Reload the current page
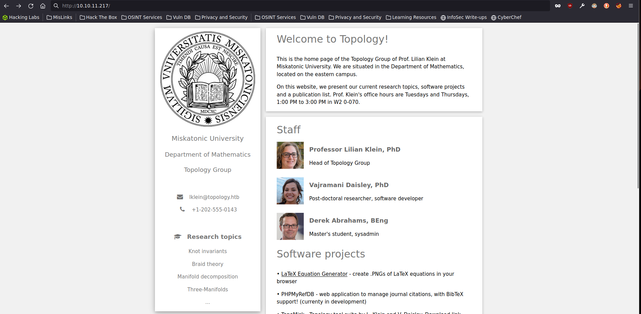 [31, 6]
